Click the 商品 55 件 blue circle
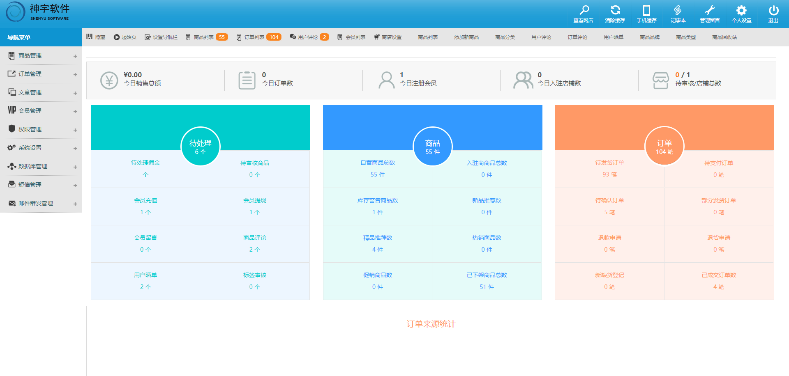This screenshot has width=789, height=376. (x=433, y=146)
